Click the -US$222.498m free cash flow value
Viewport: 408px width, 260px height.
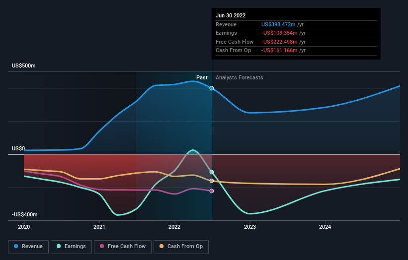(x=279, y=42)
